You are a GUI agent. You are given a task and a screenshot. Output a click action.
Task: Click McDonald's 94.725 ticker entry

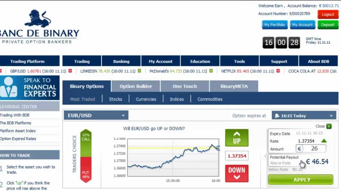pyautogui.click(x=179, y=71)
